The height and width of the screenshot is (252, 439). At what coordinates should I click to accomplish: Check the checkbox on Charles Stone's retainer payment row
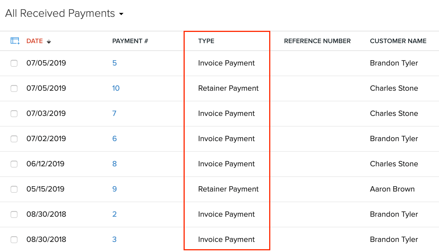pyautogui.click(x=14, y=88)
